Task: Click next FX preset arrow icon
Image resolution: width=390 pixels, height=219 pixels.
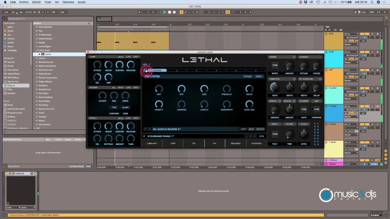Action: 149,129
